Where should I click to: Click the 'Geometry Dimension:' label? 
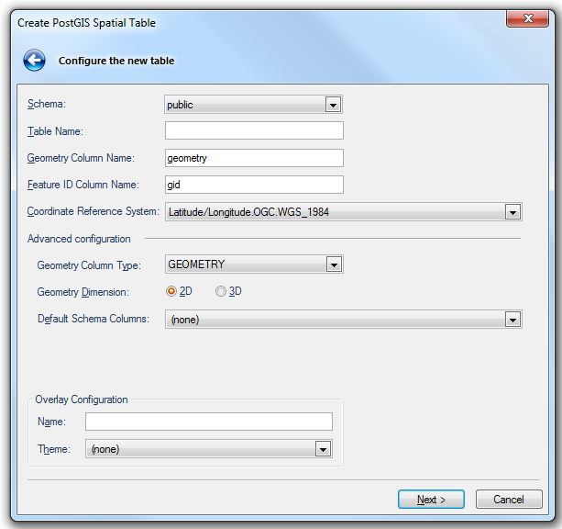point(83,291)
